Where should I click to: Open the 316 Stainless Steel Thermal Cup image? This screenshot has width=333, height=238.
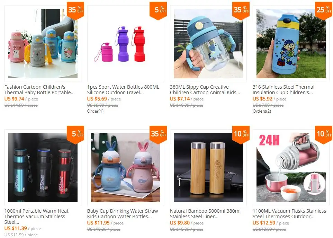click(291, 44)
